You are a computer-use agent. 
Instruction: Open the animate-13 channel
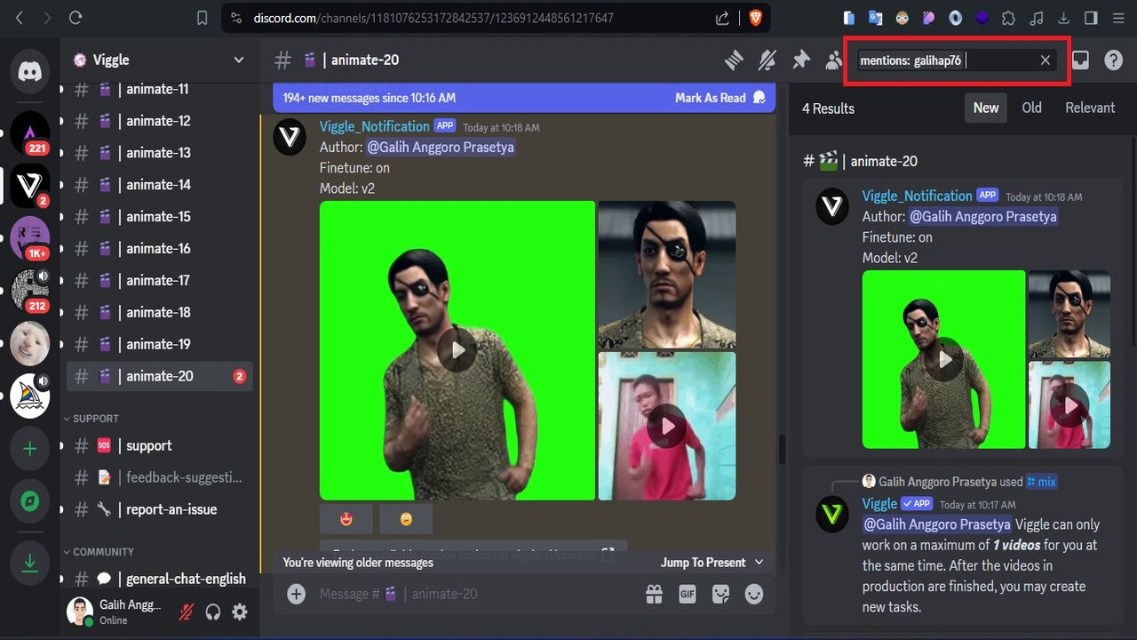tap(159, 153)
